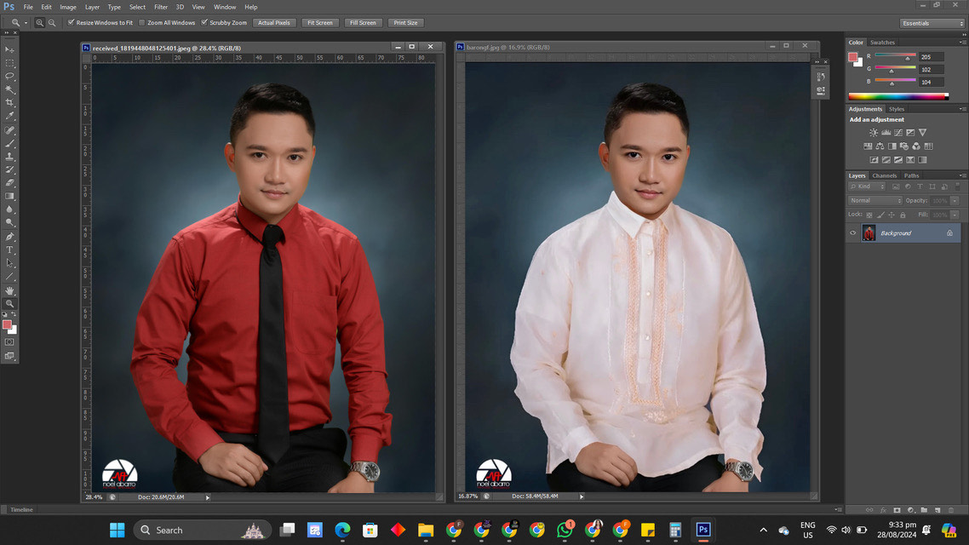Viewport: 969px width, 545px height.
Task: Add a Curves adjustment
Action: 898,132
